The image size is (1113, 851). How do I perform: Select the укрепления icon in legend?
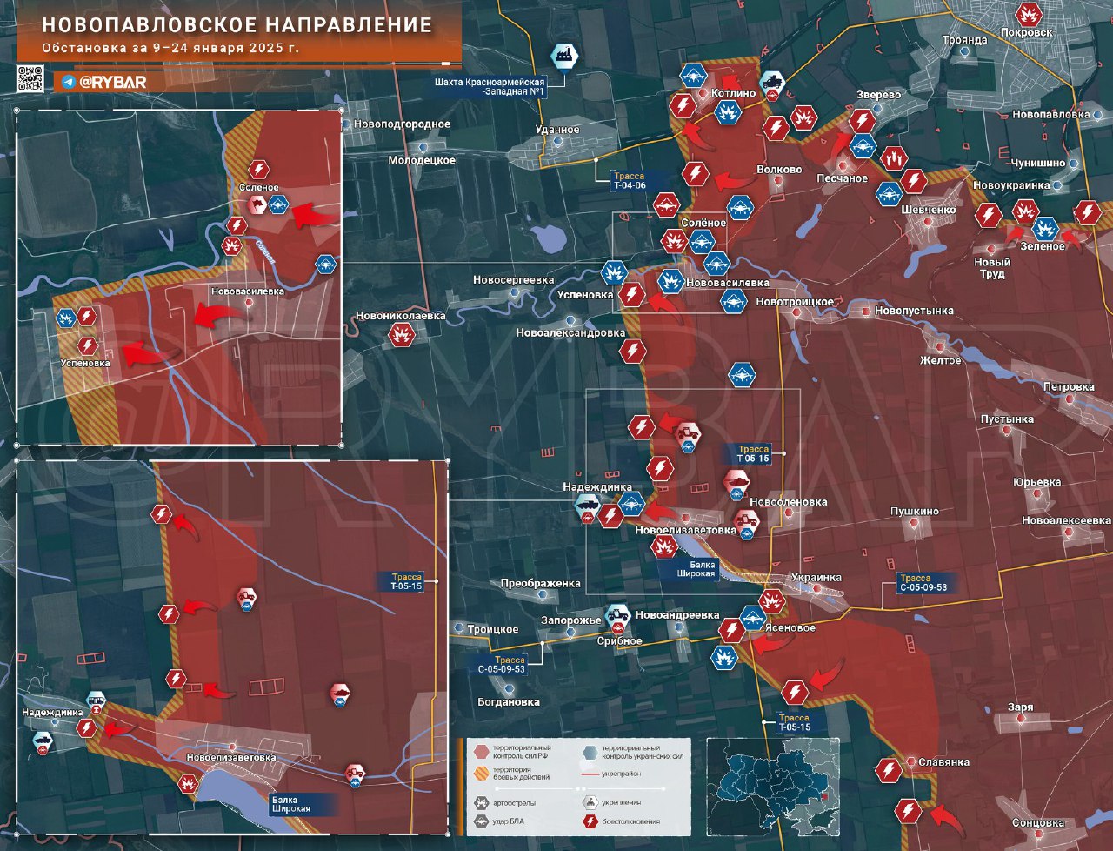click(590, 802)
